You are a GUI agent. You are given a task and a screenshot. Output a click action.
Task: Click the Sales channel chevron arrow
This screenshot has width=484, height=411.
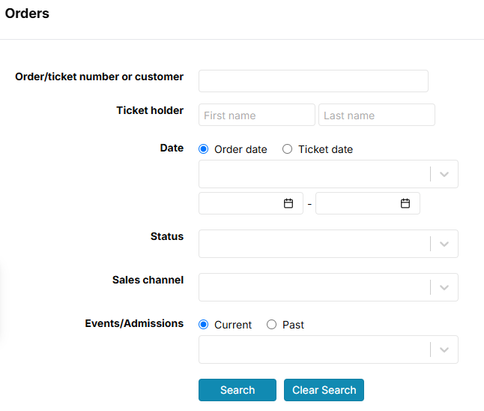(x=444, y=287)
